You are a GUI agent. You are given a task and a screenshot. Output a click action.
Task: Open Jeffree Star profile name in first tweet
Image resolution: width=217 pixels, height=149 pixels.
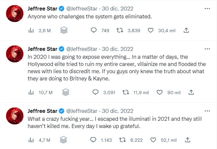pyautogui.click(x=42, y=8)
